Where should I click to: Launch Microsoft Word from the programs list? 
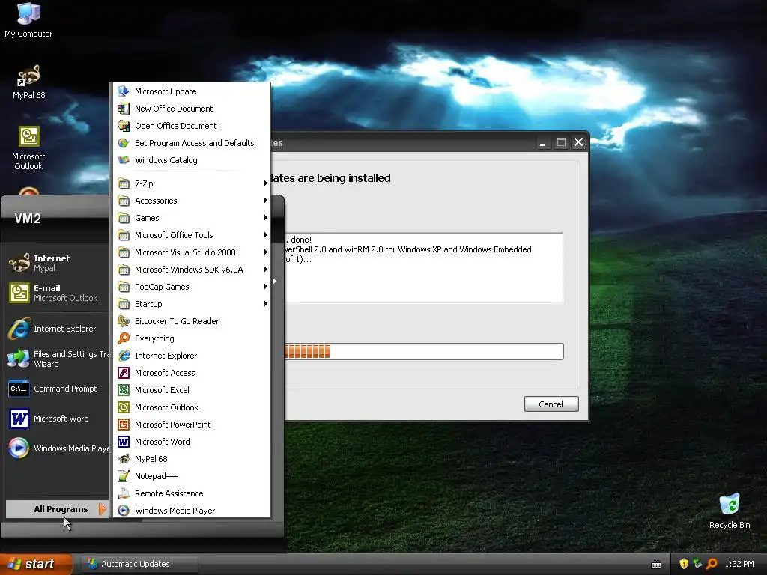191,442
